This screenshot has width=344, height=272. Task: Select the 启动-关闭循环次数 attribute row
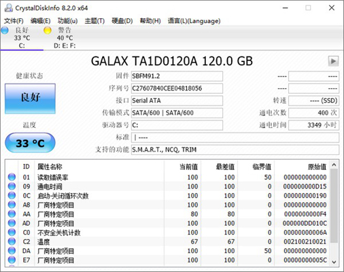pos(168,195)
